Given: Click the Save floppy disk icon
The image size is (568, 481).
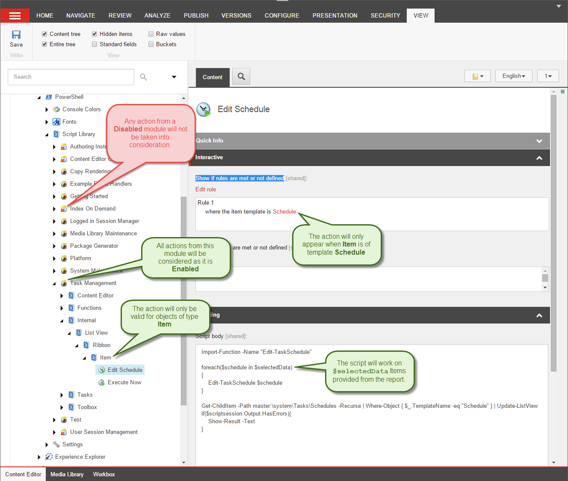Looking at the screenshot, I should click(16, 35).
